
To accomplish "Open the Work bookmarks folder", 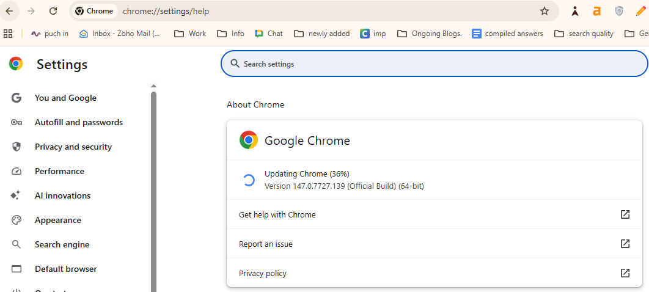I will [x=190, y=34].
